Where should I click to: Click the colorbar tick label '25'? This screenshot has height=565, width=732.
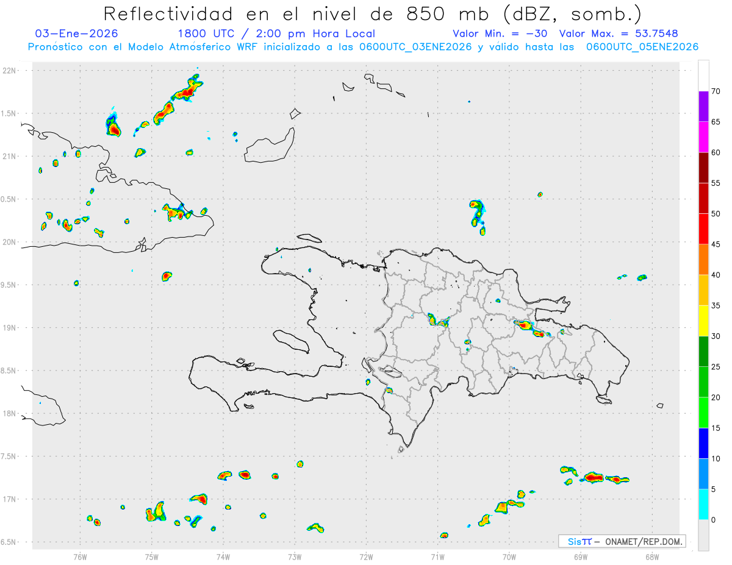pos(716,367)
